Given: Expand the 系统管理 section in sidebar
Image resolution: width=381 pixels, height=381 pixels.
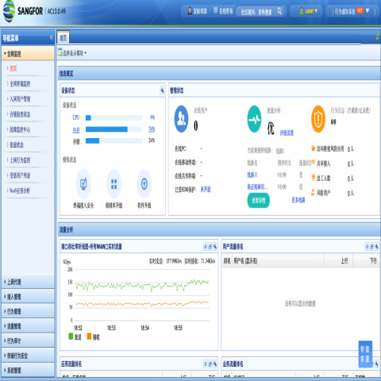Looking at the screenshot, I should [x=28, y=370].
